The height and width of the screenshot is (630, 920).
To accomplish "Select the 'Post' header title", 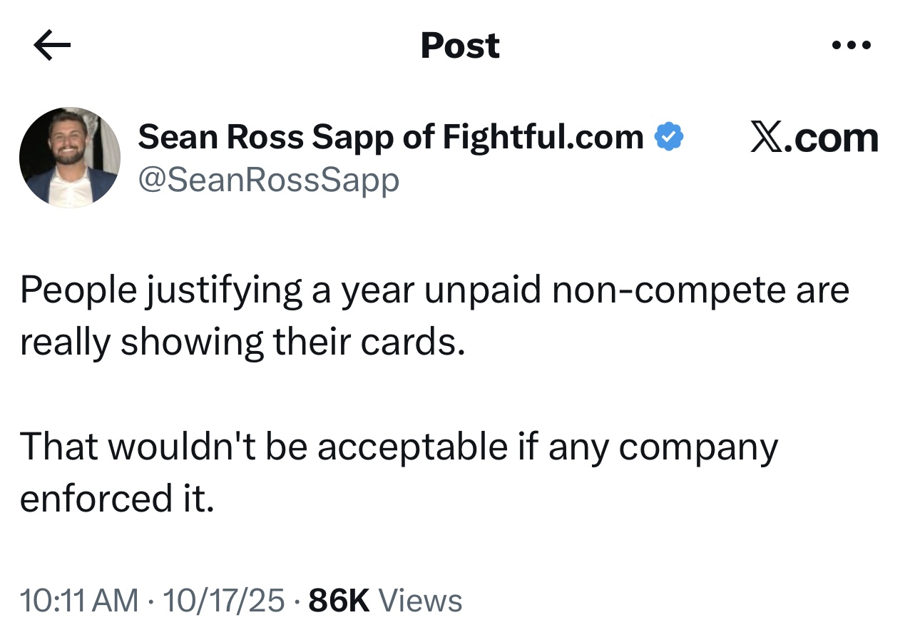I will (460, 46).
